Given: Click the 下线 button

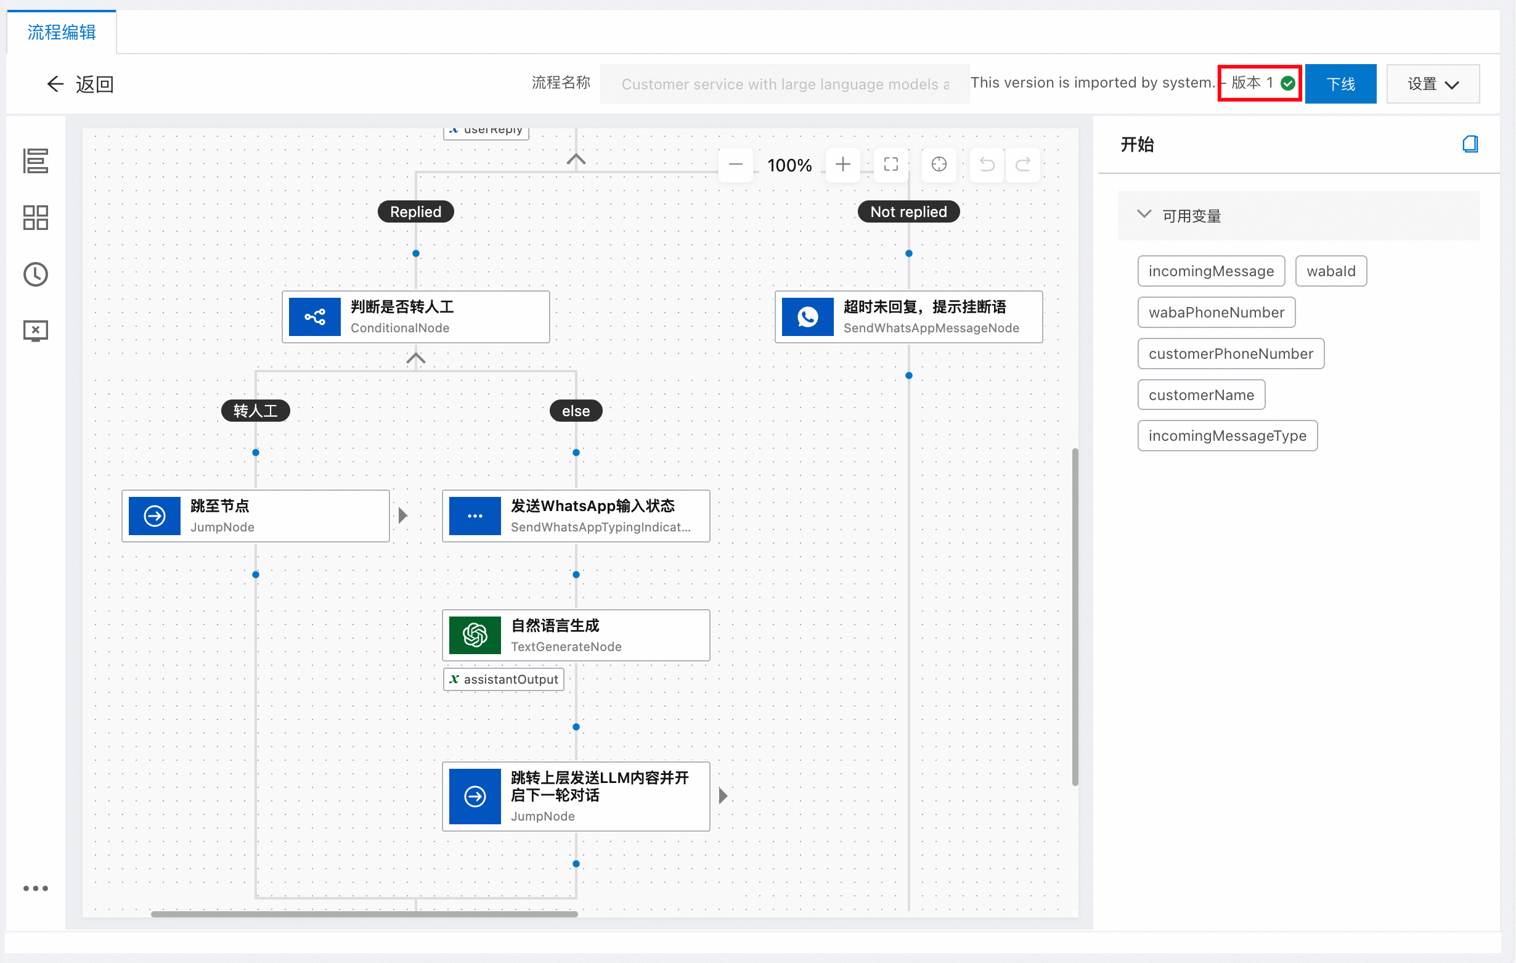Looking at the screenshot, I should tap(1340, 84).
